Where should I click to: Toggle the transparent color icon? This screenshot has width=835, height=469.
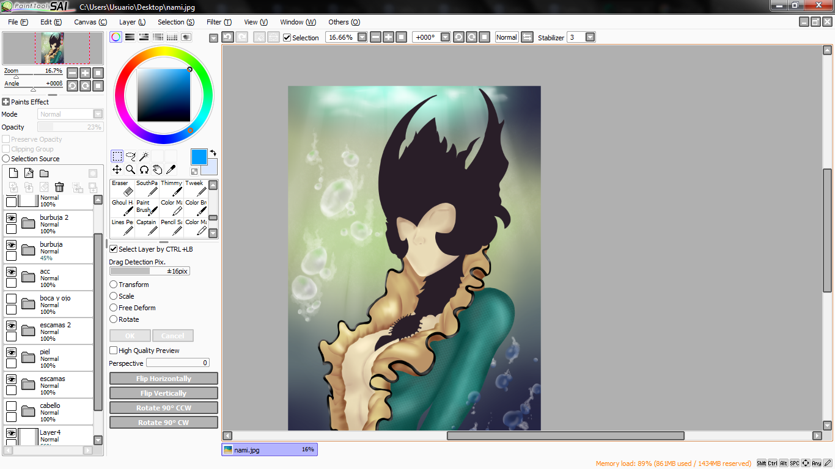tap(194, 172)
